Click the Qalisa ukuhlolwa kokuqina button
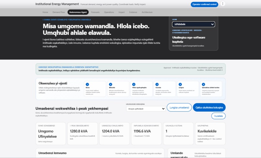This screenshot has width=261, height=158. 209,107
